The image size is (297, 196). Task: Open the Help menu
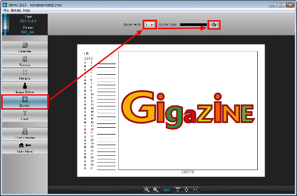(x=27, y=11)
